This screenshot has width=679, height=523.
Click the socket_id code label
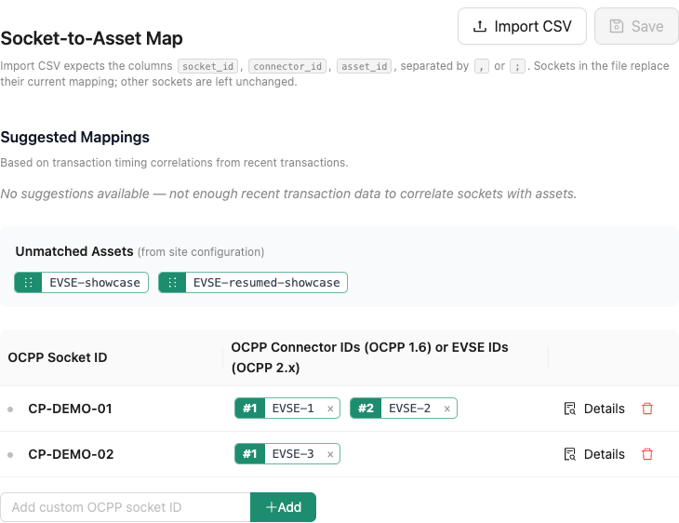pyautogui.click(x=207, y=66)
